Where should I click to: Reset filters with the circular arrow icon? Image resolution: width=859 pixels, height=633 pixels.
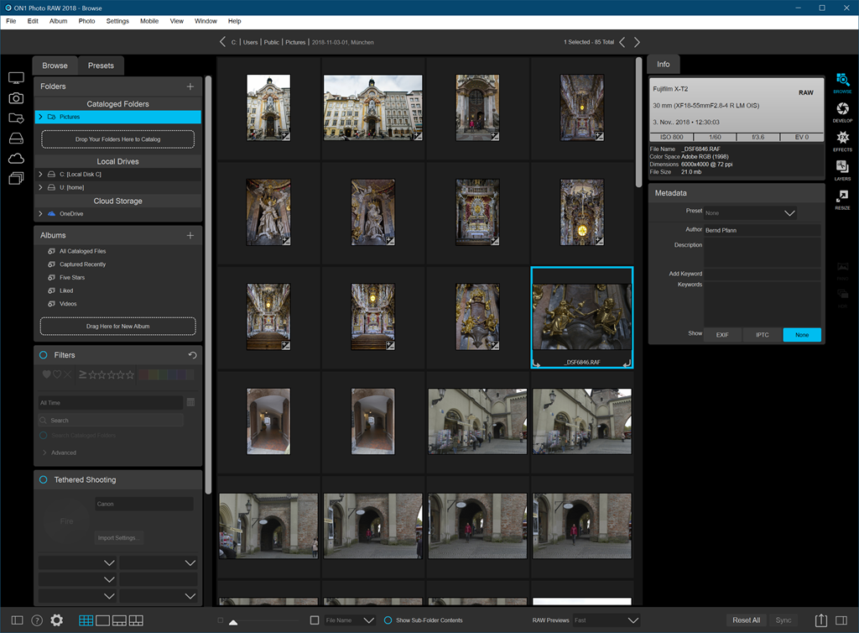pos(192,355)
